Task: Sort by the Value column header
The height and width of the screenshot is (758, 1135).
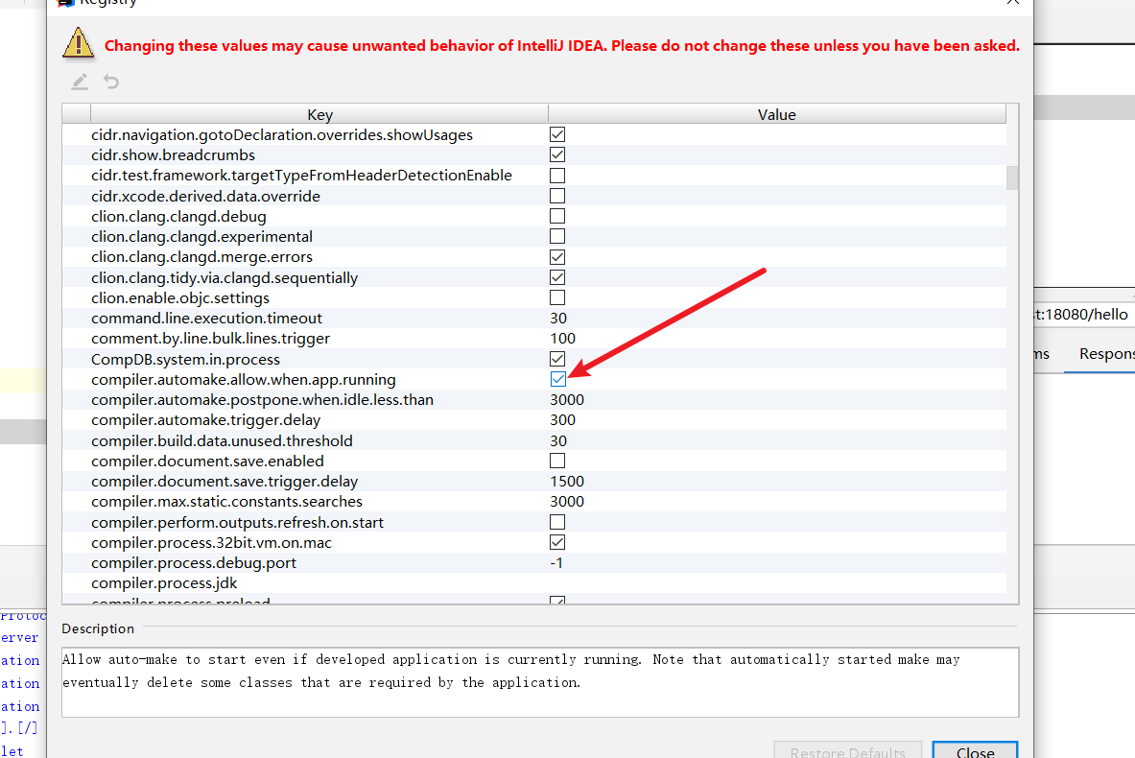Action: click(776, 114)
